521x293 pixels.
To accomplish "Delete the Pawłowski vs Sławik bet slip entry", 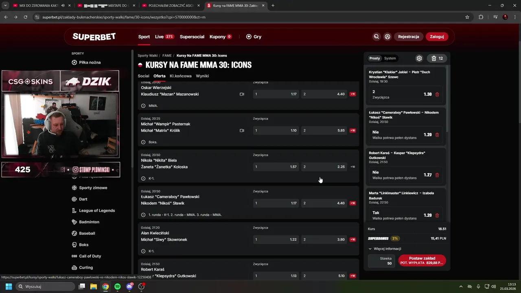I will 437,135.
